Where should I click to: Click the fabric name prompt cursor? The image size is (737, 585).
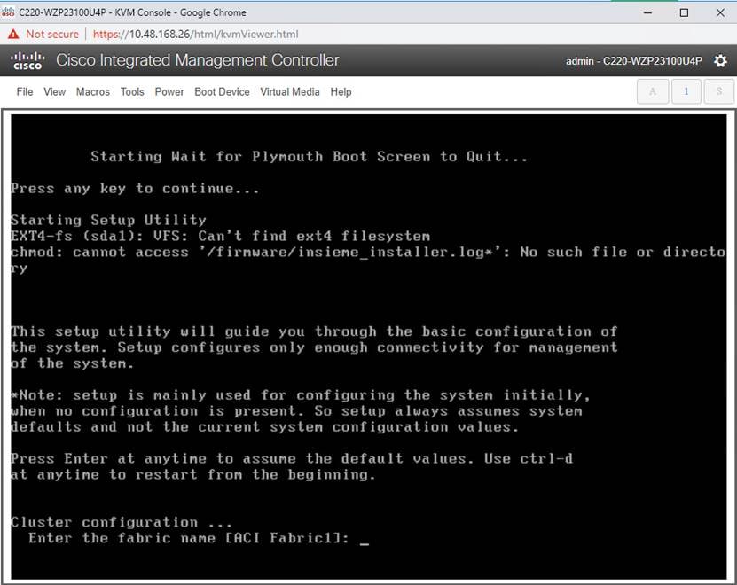click(365, 542)
